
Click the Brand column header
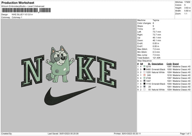(176, 64)
